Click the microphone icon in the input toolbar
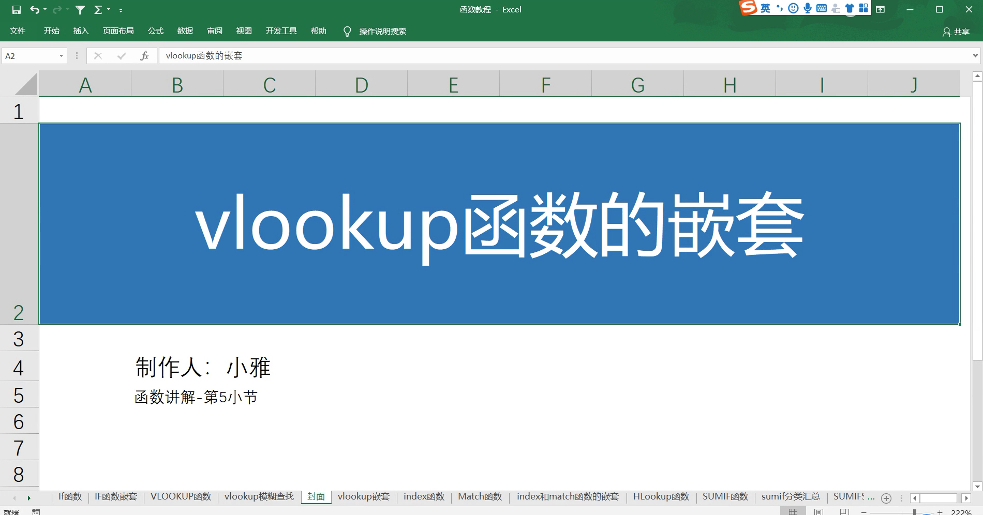This screenshot has width=983, height=515. [807, 8]
